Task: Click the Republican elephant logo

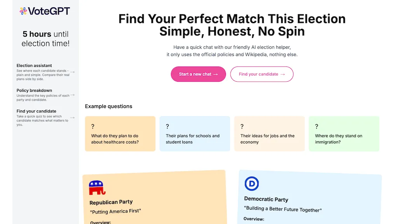Action: (x=97, y=188)
